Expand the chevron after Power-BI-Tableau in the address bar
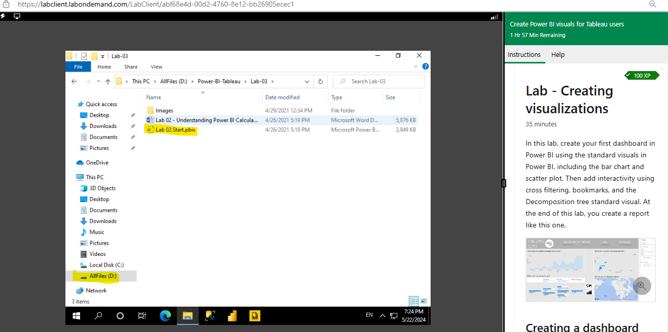The height and width of the screenshot is (332, 668). [245, 81]
